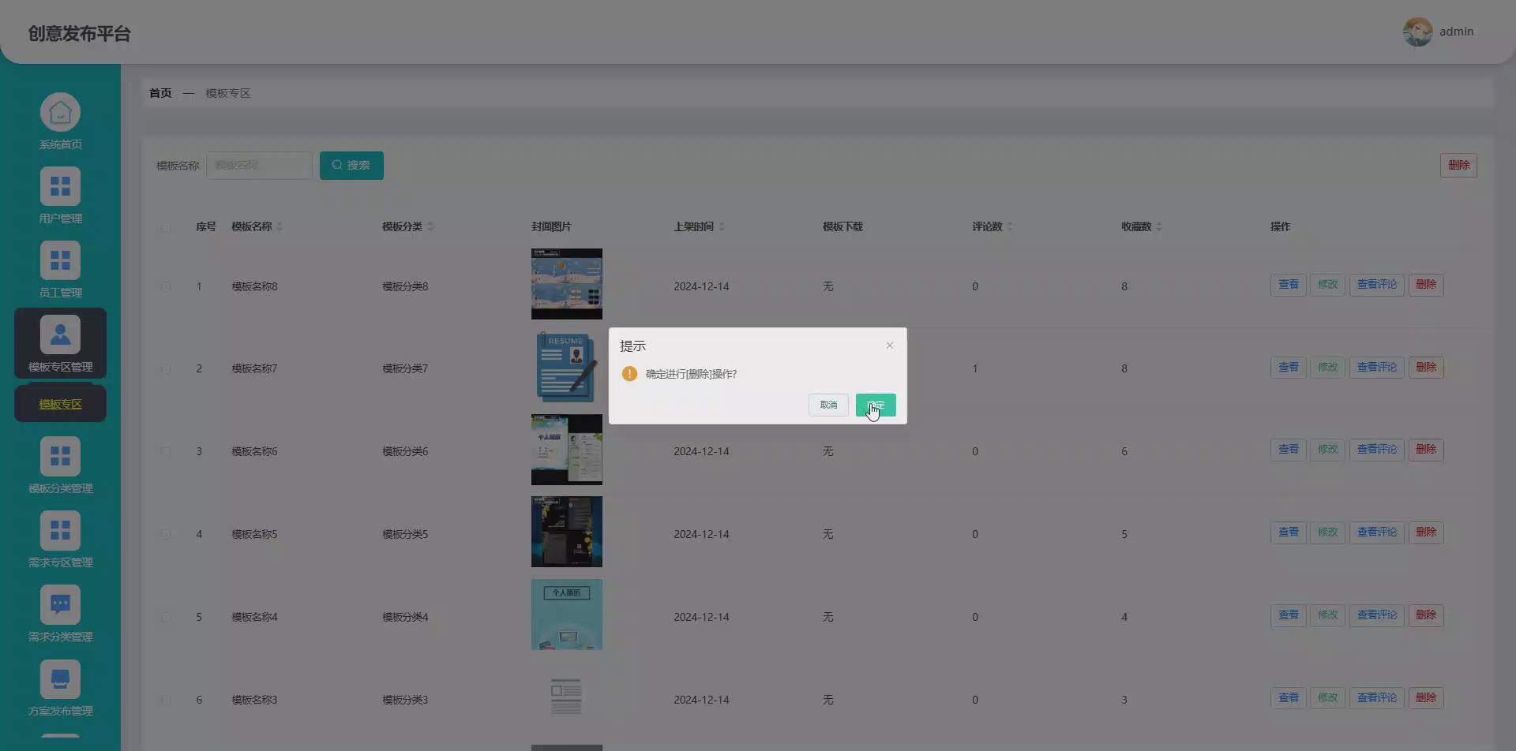Screen dimensions: 1516x751
Task: Focus the 模板名称 search input
Action: tap(259, 166)
